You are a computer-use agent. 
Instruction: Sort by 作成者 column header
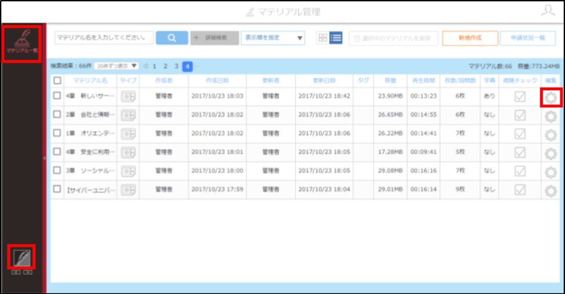[164, 81]
